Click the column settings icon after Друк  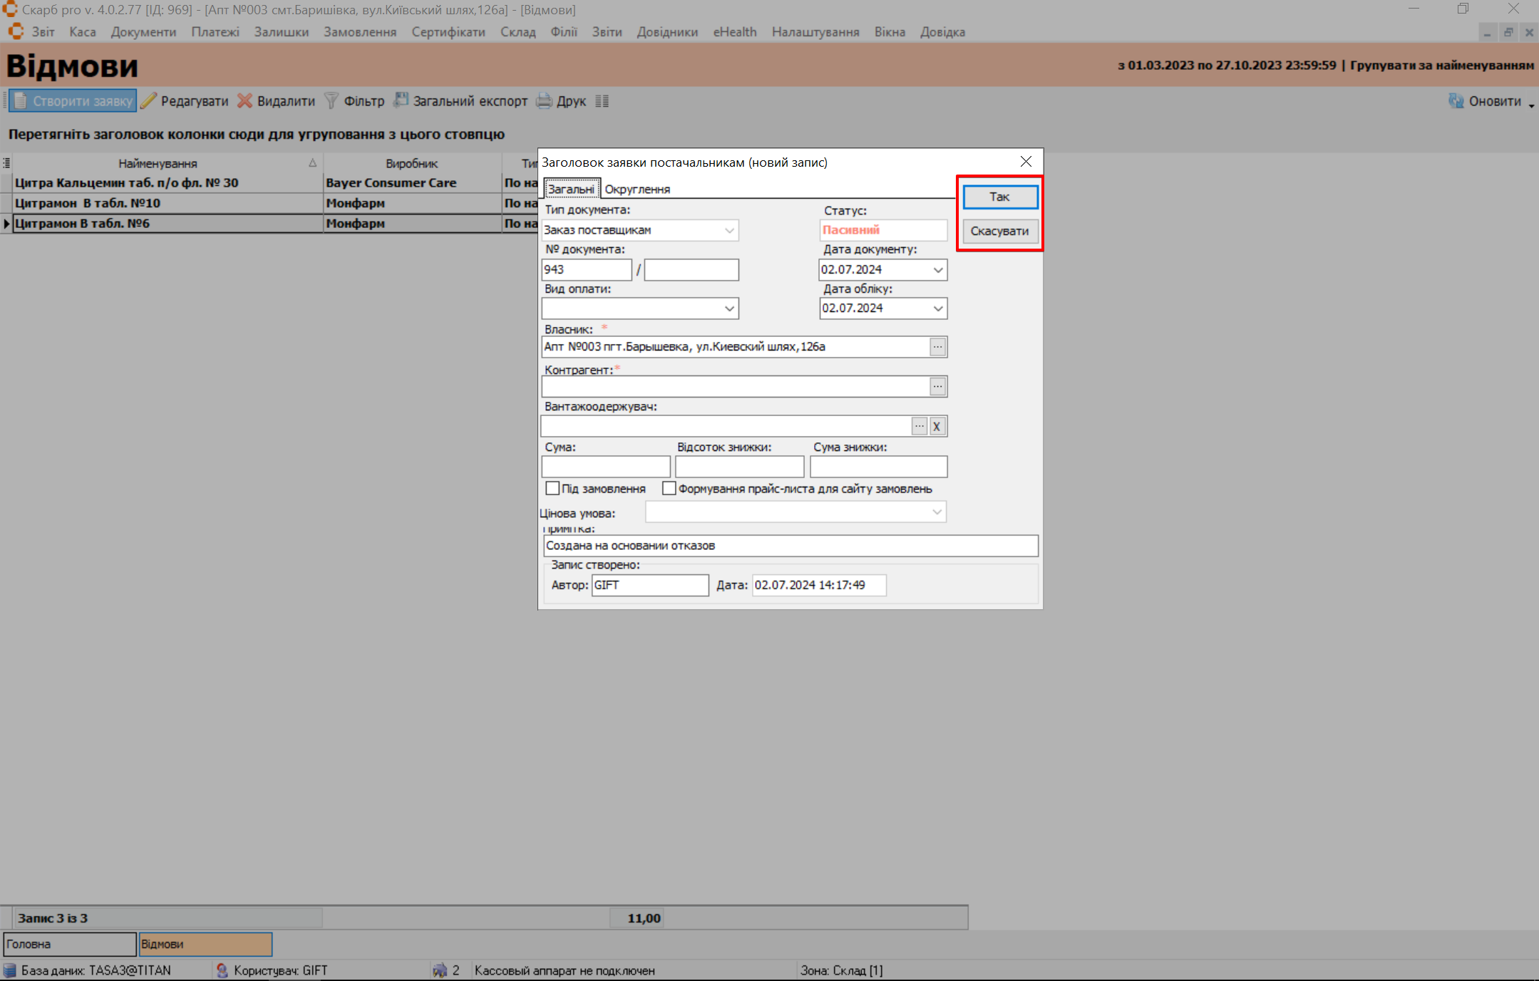pyautogui.click(x=602, y=101)
